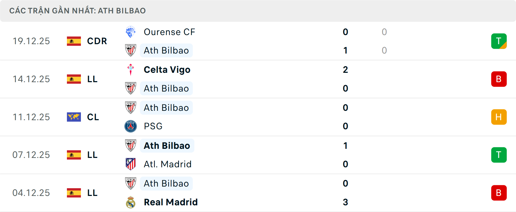The width and height of the screenshot is (516, 212).
Task: Open the Celta Vigo match details
Action: point(167,70)
